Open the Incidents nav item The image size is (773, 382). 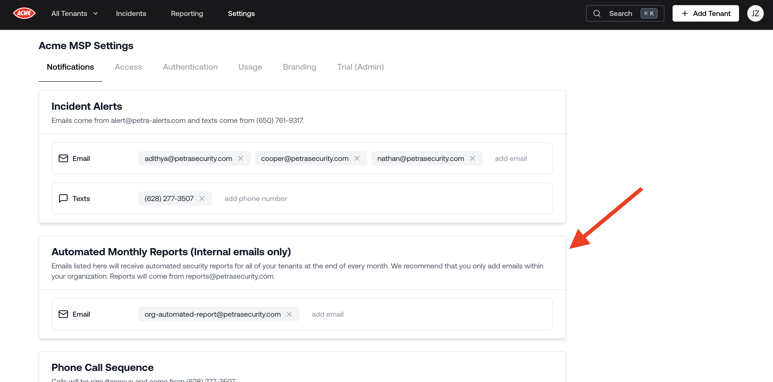tap(131, 13)
